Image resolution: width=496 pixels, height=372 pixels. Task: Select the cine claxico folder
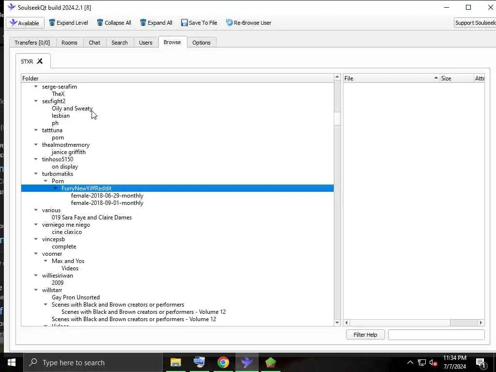(67, 232)
